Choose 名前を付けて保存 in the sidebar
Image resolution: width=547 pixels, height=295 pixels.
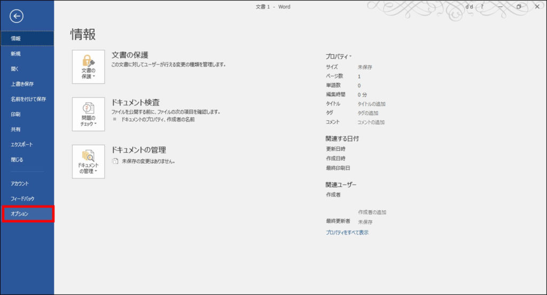pos(28,99)
